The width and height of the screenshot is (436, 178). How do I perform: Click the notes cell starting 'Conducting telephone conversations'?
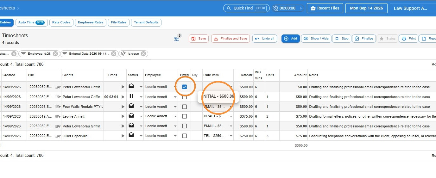coord(372,136)
